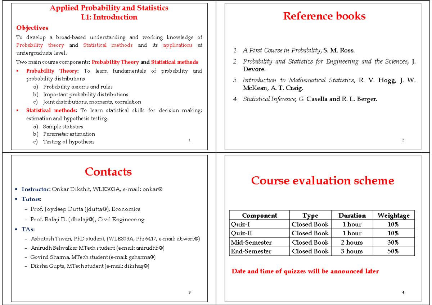Click 'Statistical Inference' Casella and Berger reference

[310, 99]
